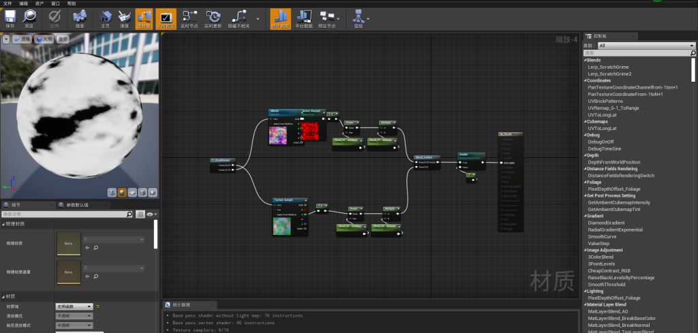Open the 层级 hierarchy tool
The image size is (698, 333).
click(x=359, y=18)
